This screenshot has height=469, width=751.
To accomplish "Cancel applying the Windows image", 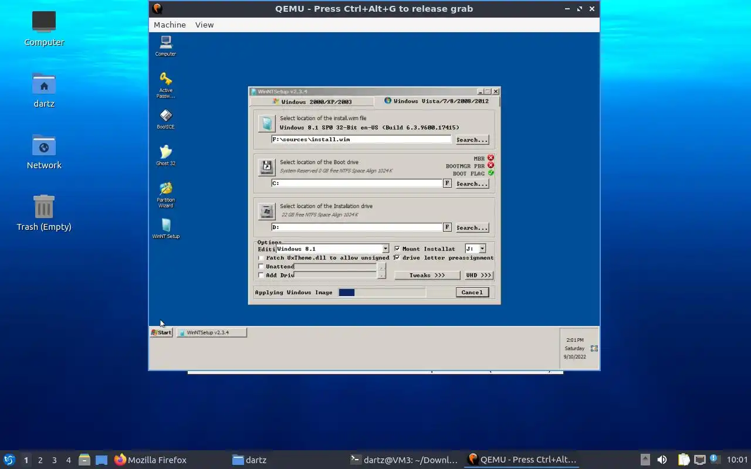I will click(472, 292).
